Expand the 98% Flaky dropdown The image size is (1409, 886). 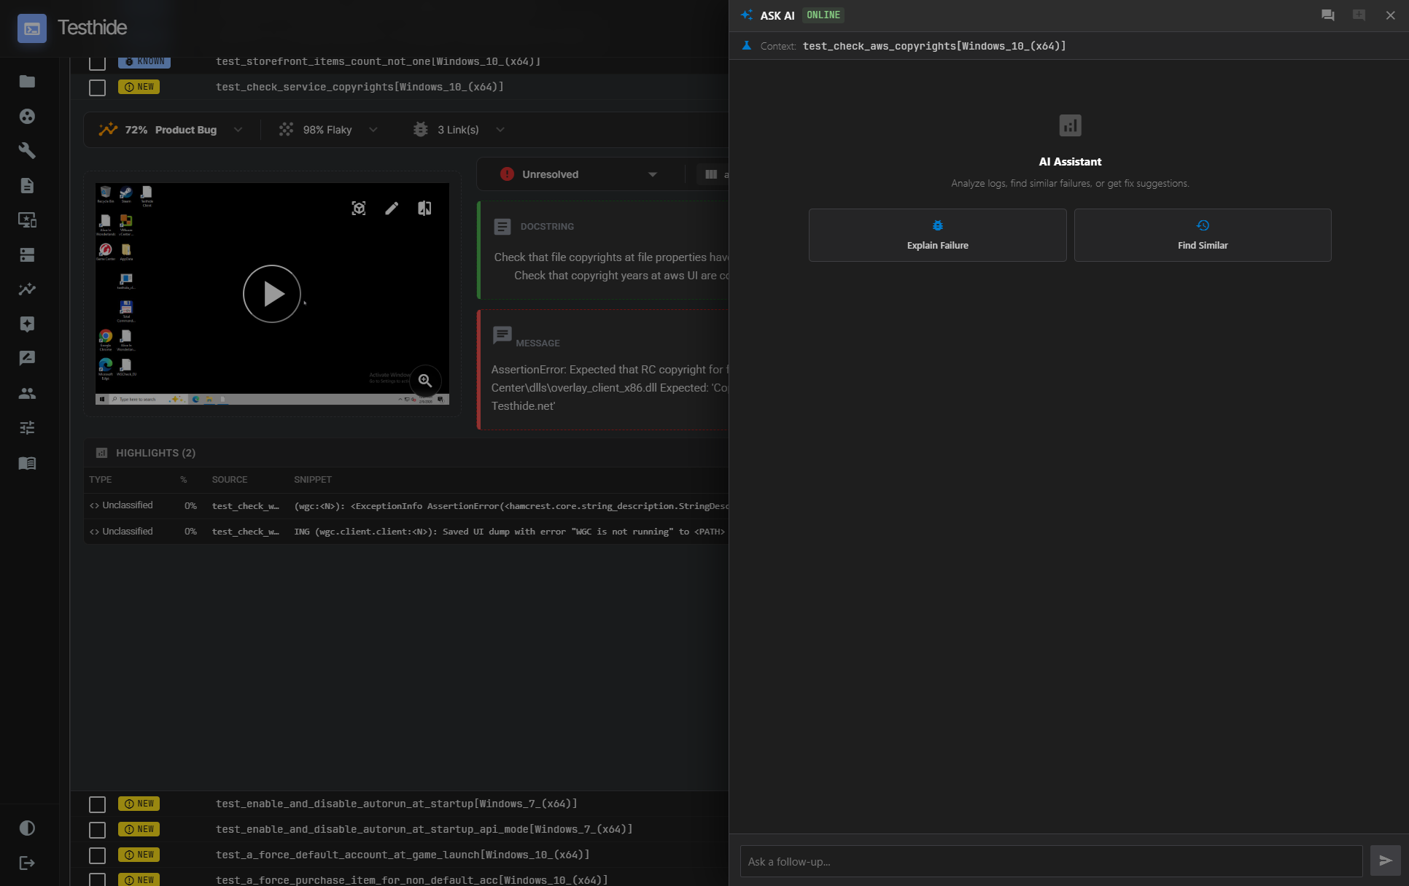tap(373, 130)
